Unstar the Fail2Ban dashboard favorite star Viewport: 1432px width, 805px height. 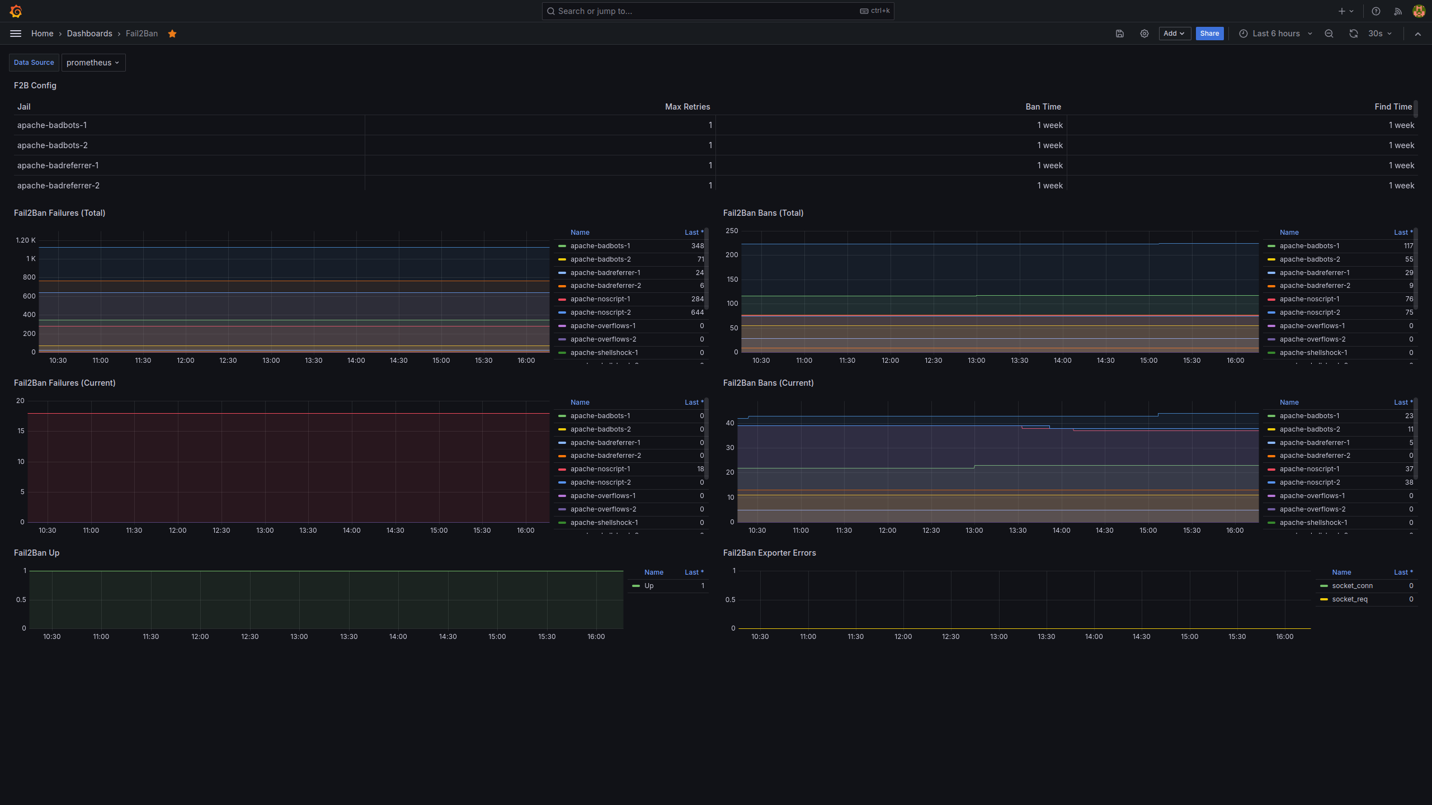pos(172,34)
